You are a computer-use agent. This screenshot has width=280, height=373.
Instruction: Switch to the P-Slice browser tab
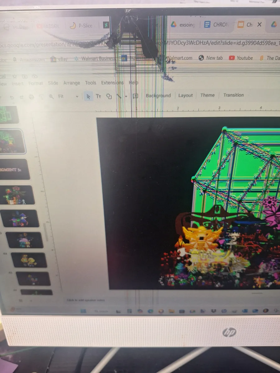click(82, 26)
